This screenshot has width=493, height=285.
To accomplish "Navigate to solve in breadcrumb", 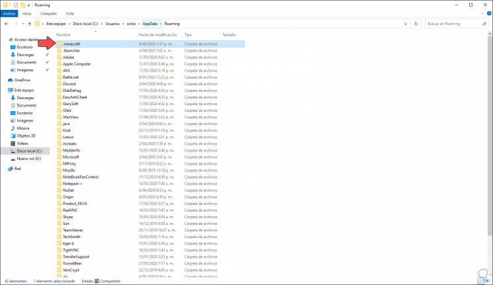I will pyautogui.click(x=131, y=24).
